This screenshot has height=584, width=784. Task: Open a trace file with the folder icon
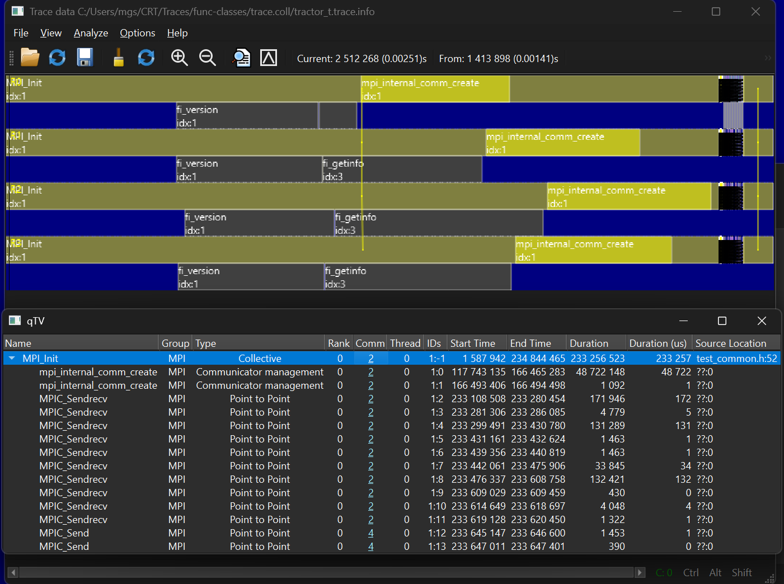tap(30, 58)
